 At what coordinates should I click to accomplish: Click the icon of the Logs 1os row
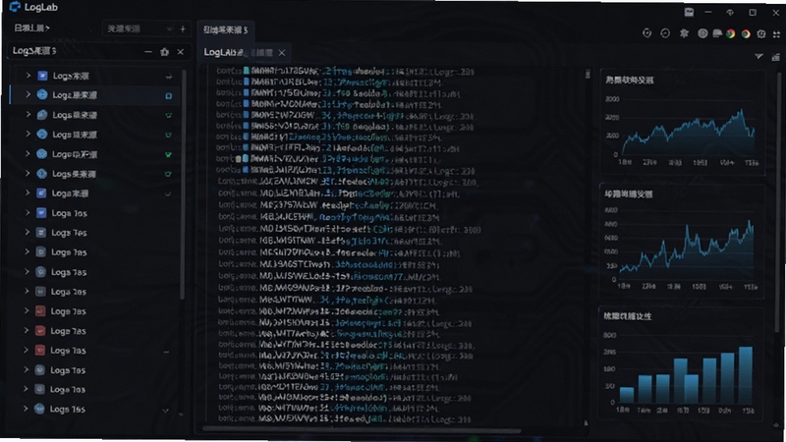[41, 213]
